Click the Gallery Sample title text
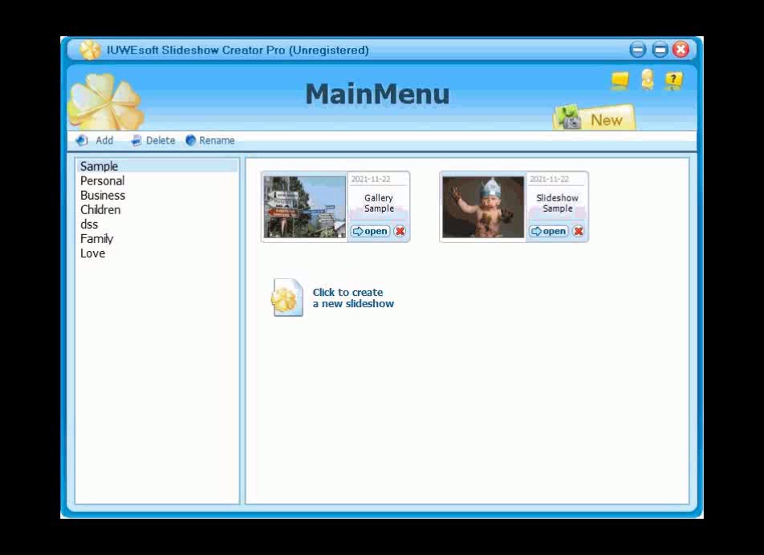The width and height of the screenshot is (764, 555). point(379,203)
